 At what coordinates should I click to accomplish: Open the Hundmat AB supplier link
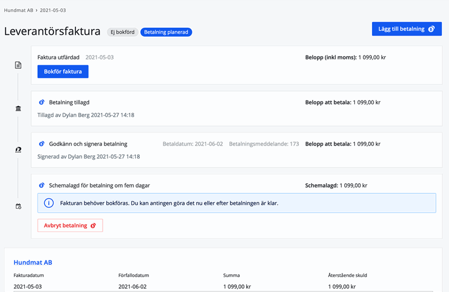tap(33, 262)
